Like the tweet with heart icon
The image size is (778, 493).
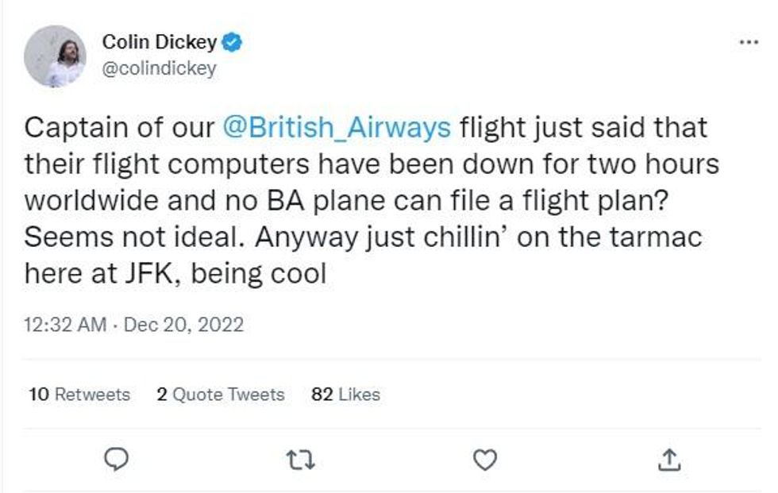click(485, 459)
